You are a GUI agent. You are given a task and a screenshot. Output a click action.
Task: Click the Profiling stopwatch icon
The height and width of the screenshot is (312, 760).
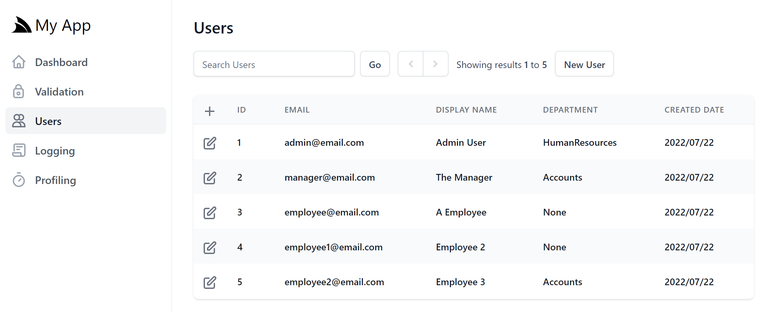pyautogui.click(x=19, y=180)
